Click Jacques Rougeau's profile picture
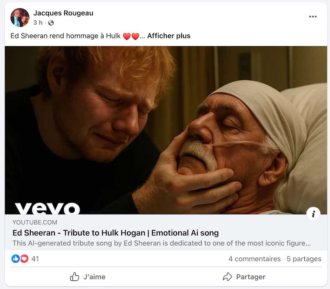 click(x=20, y=18)
